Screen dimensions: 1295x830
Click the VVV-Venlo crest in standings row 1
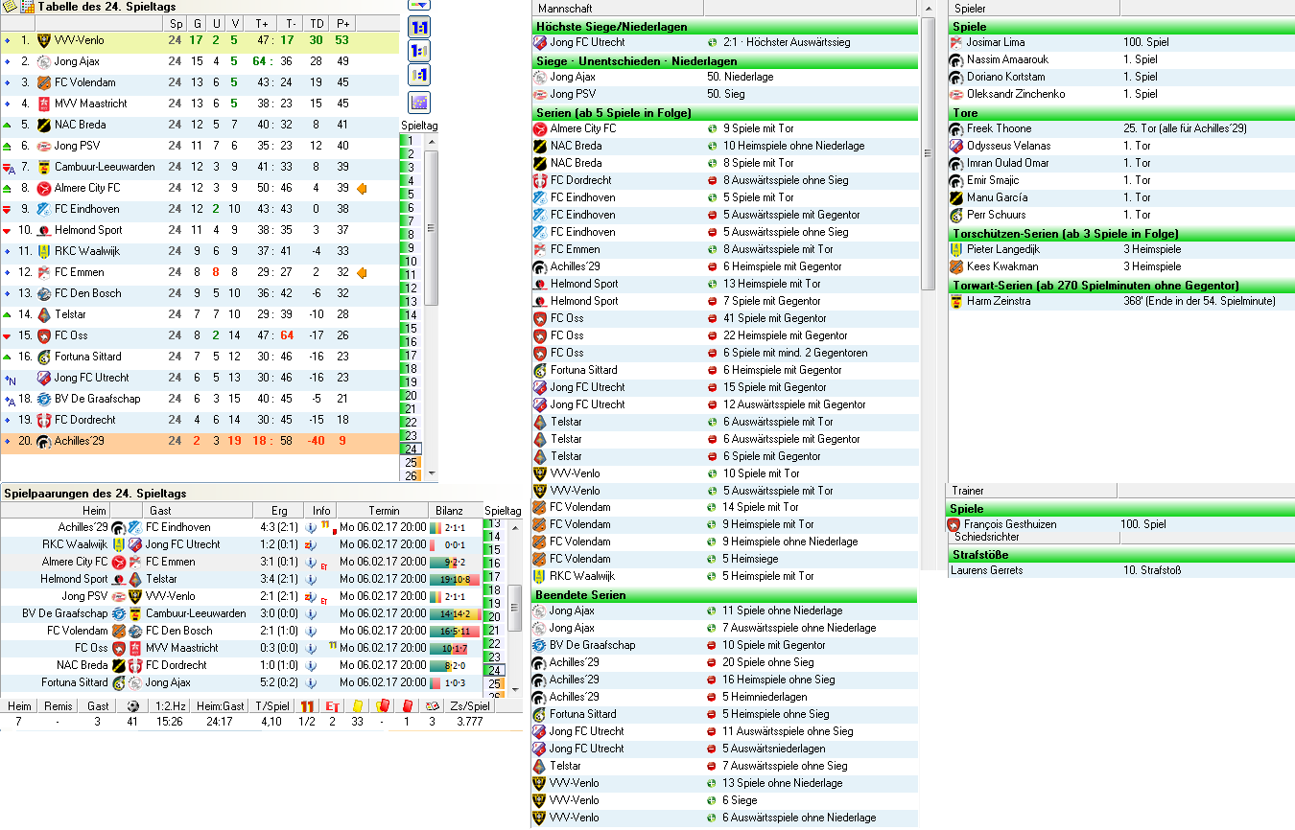coord(43,40)
